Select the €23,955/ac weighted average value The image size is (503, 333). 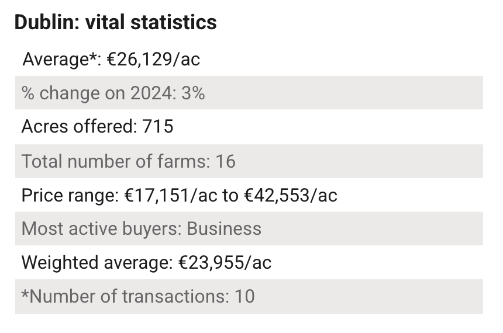click(x=225, y=262)
